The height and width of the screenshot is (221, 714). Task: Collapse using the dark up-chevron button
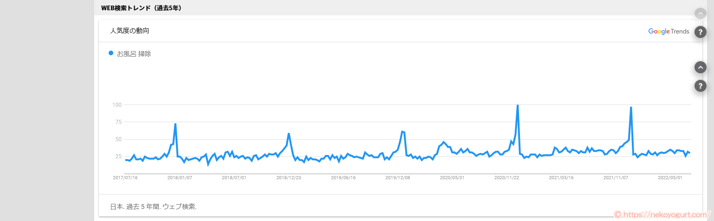click(700, 67)
